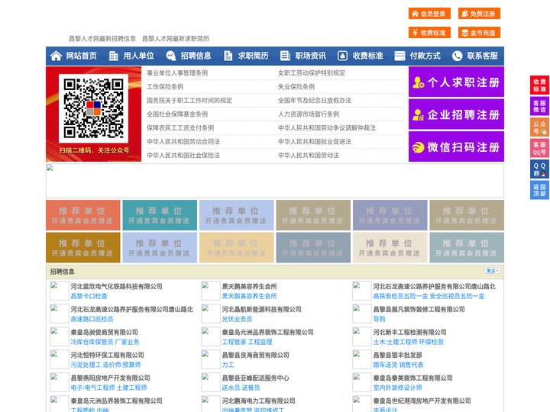
Task: Open 中华人民共和国劳动合同法 link
Action: point(183,142)
